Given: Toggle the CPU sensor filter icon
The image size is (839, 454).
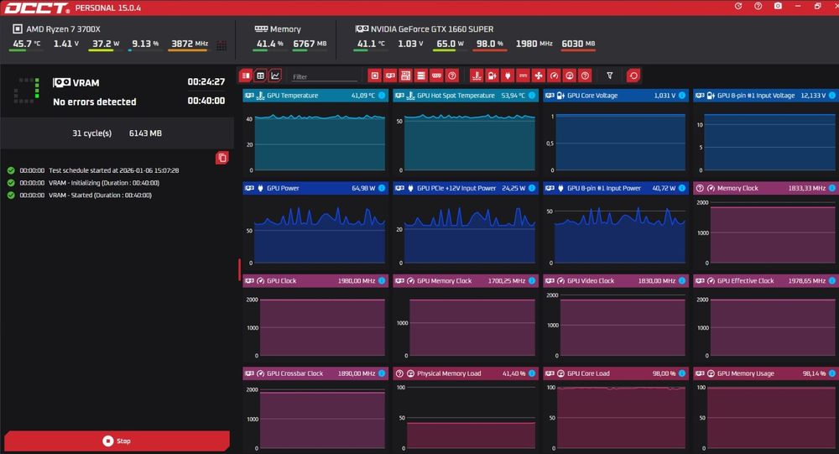Looking at the screenshot, I should coord(374,76).
